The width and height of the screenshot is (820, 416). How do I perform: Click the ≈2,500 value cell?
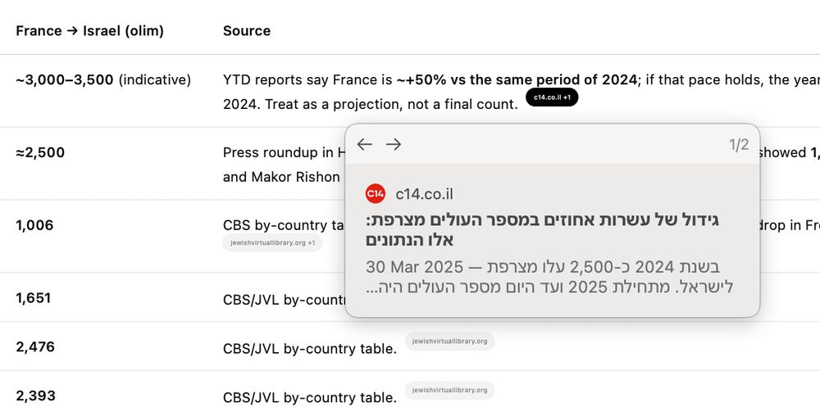(x=40, y=152)
